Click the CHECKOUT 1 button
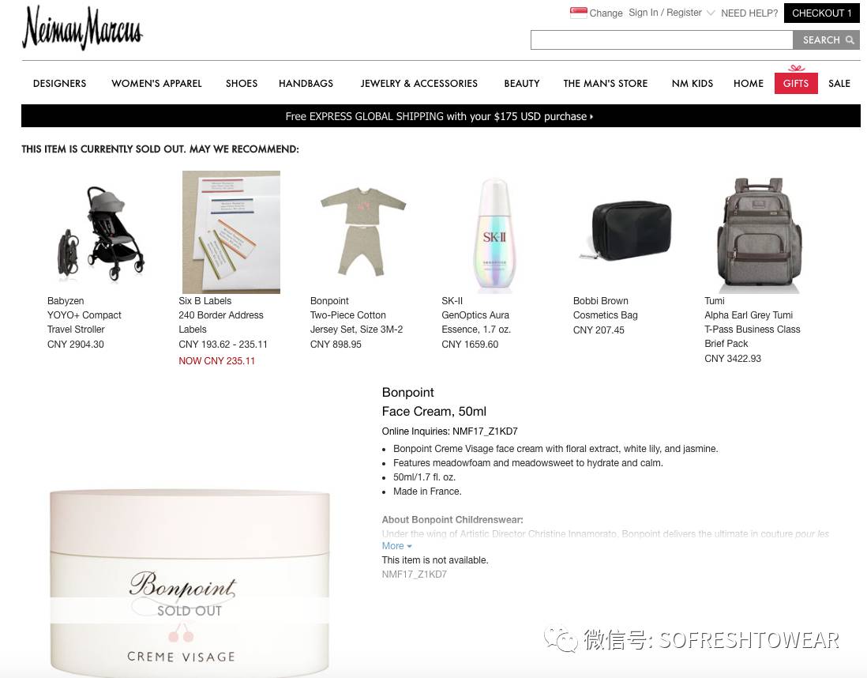The width and height of the screenshot is (867, 678). point(822,13)
